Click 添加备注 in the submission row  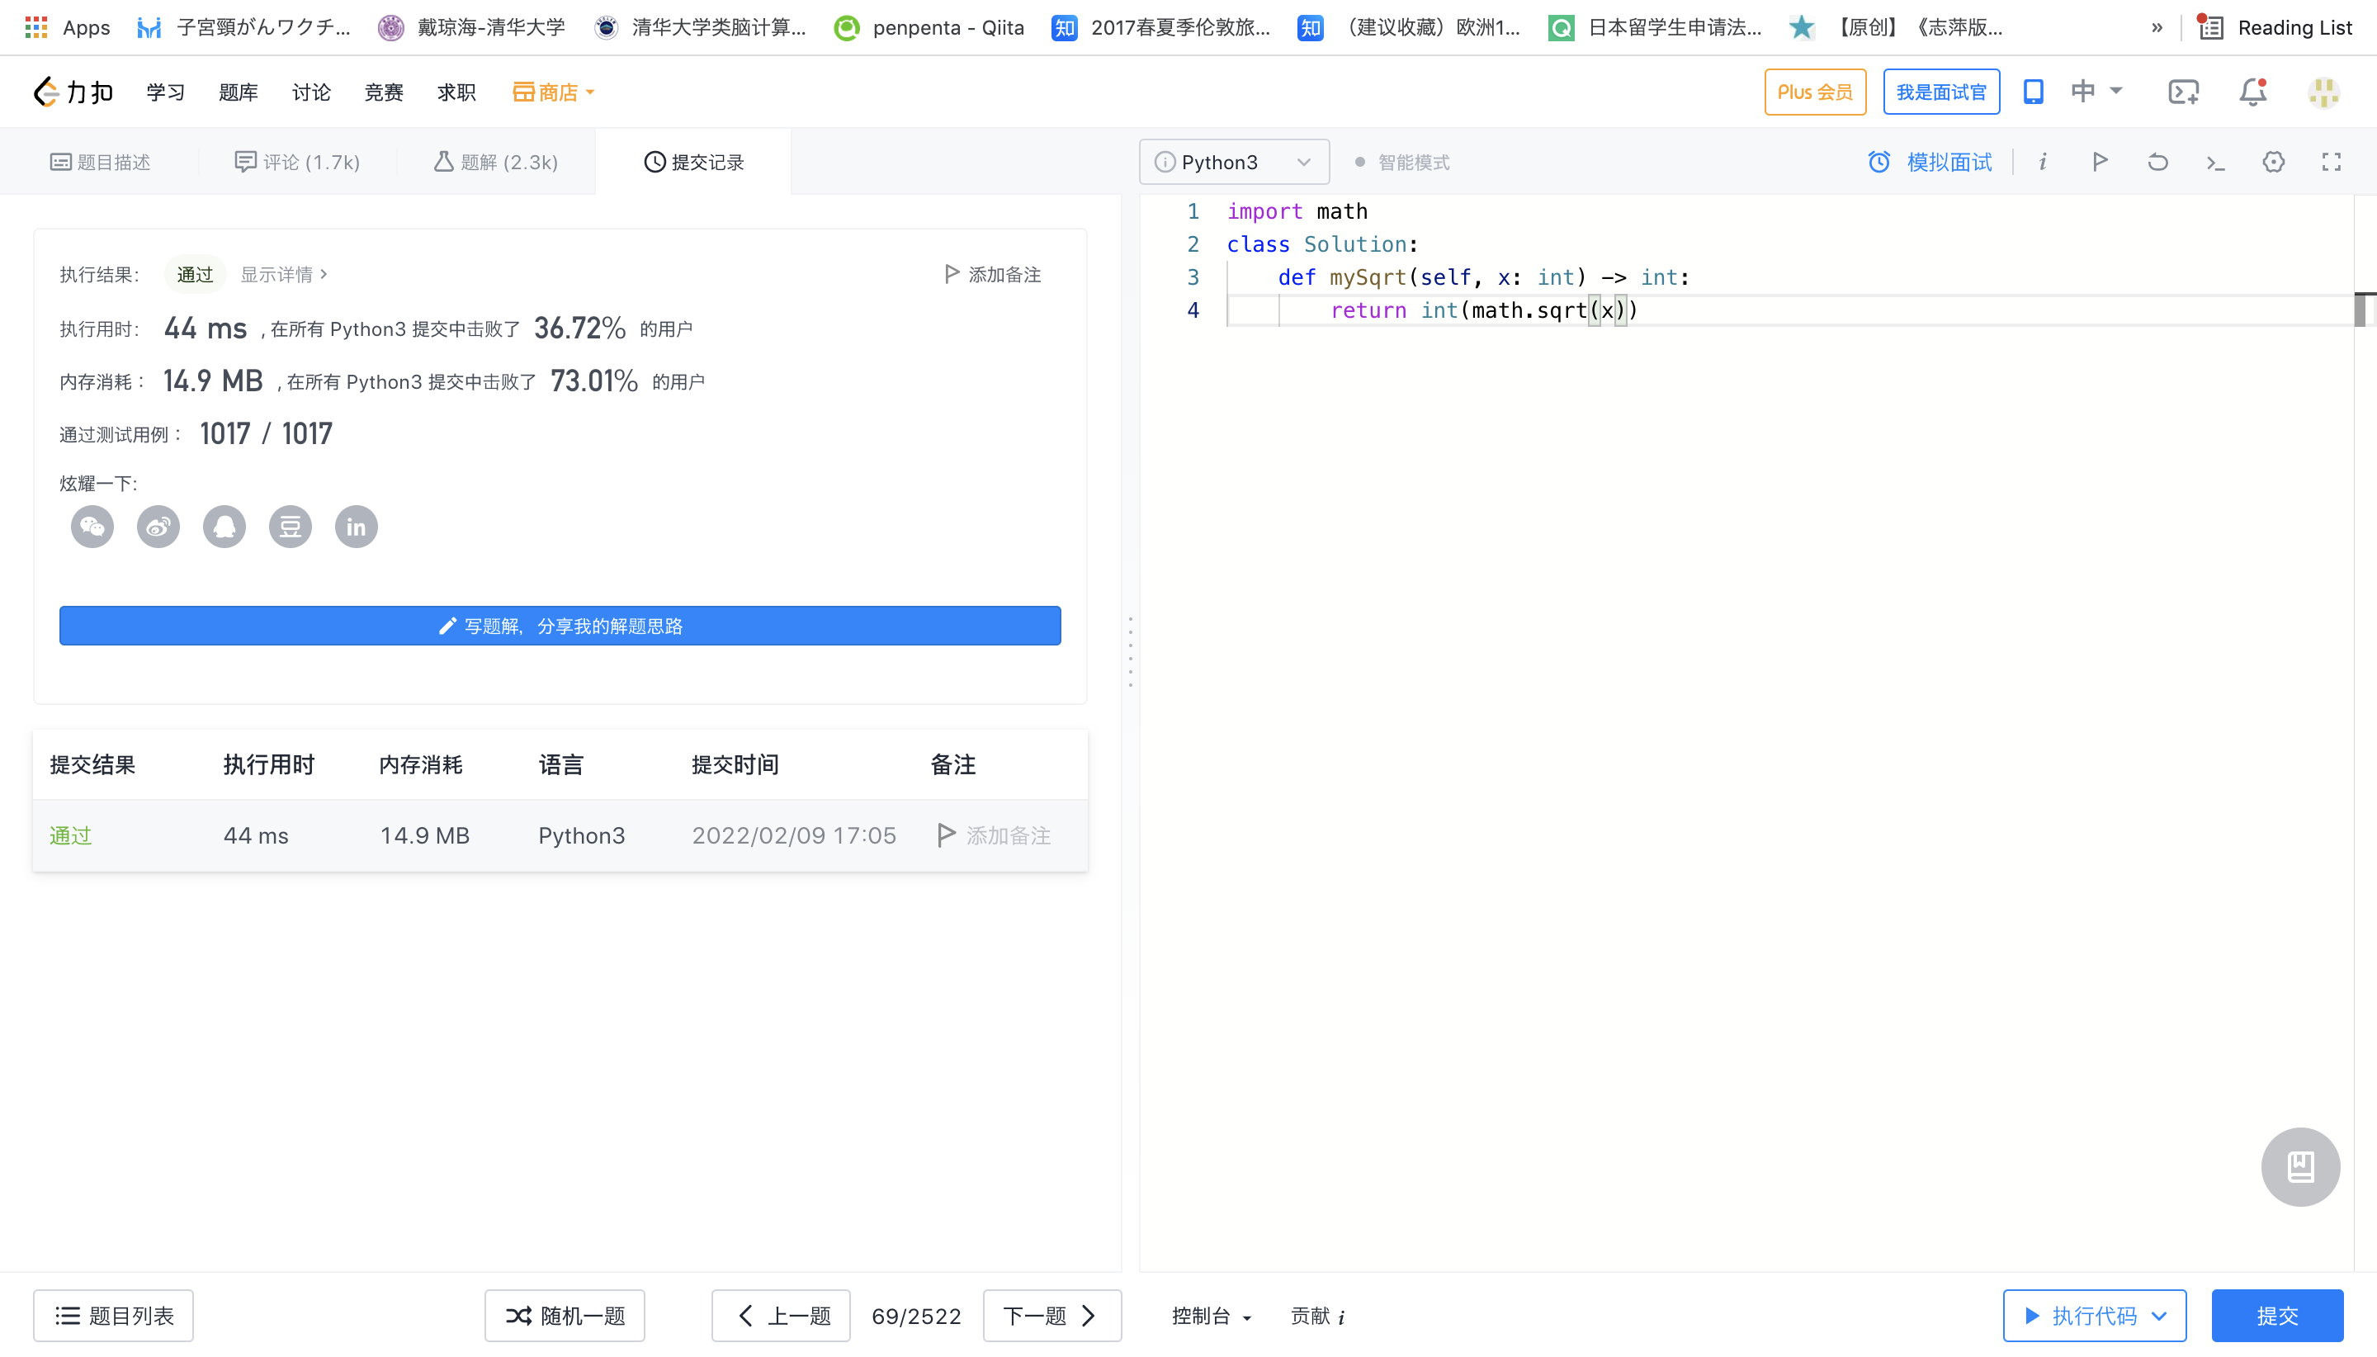993,836
